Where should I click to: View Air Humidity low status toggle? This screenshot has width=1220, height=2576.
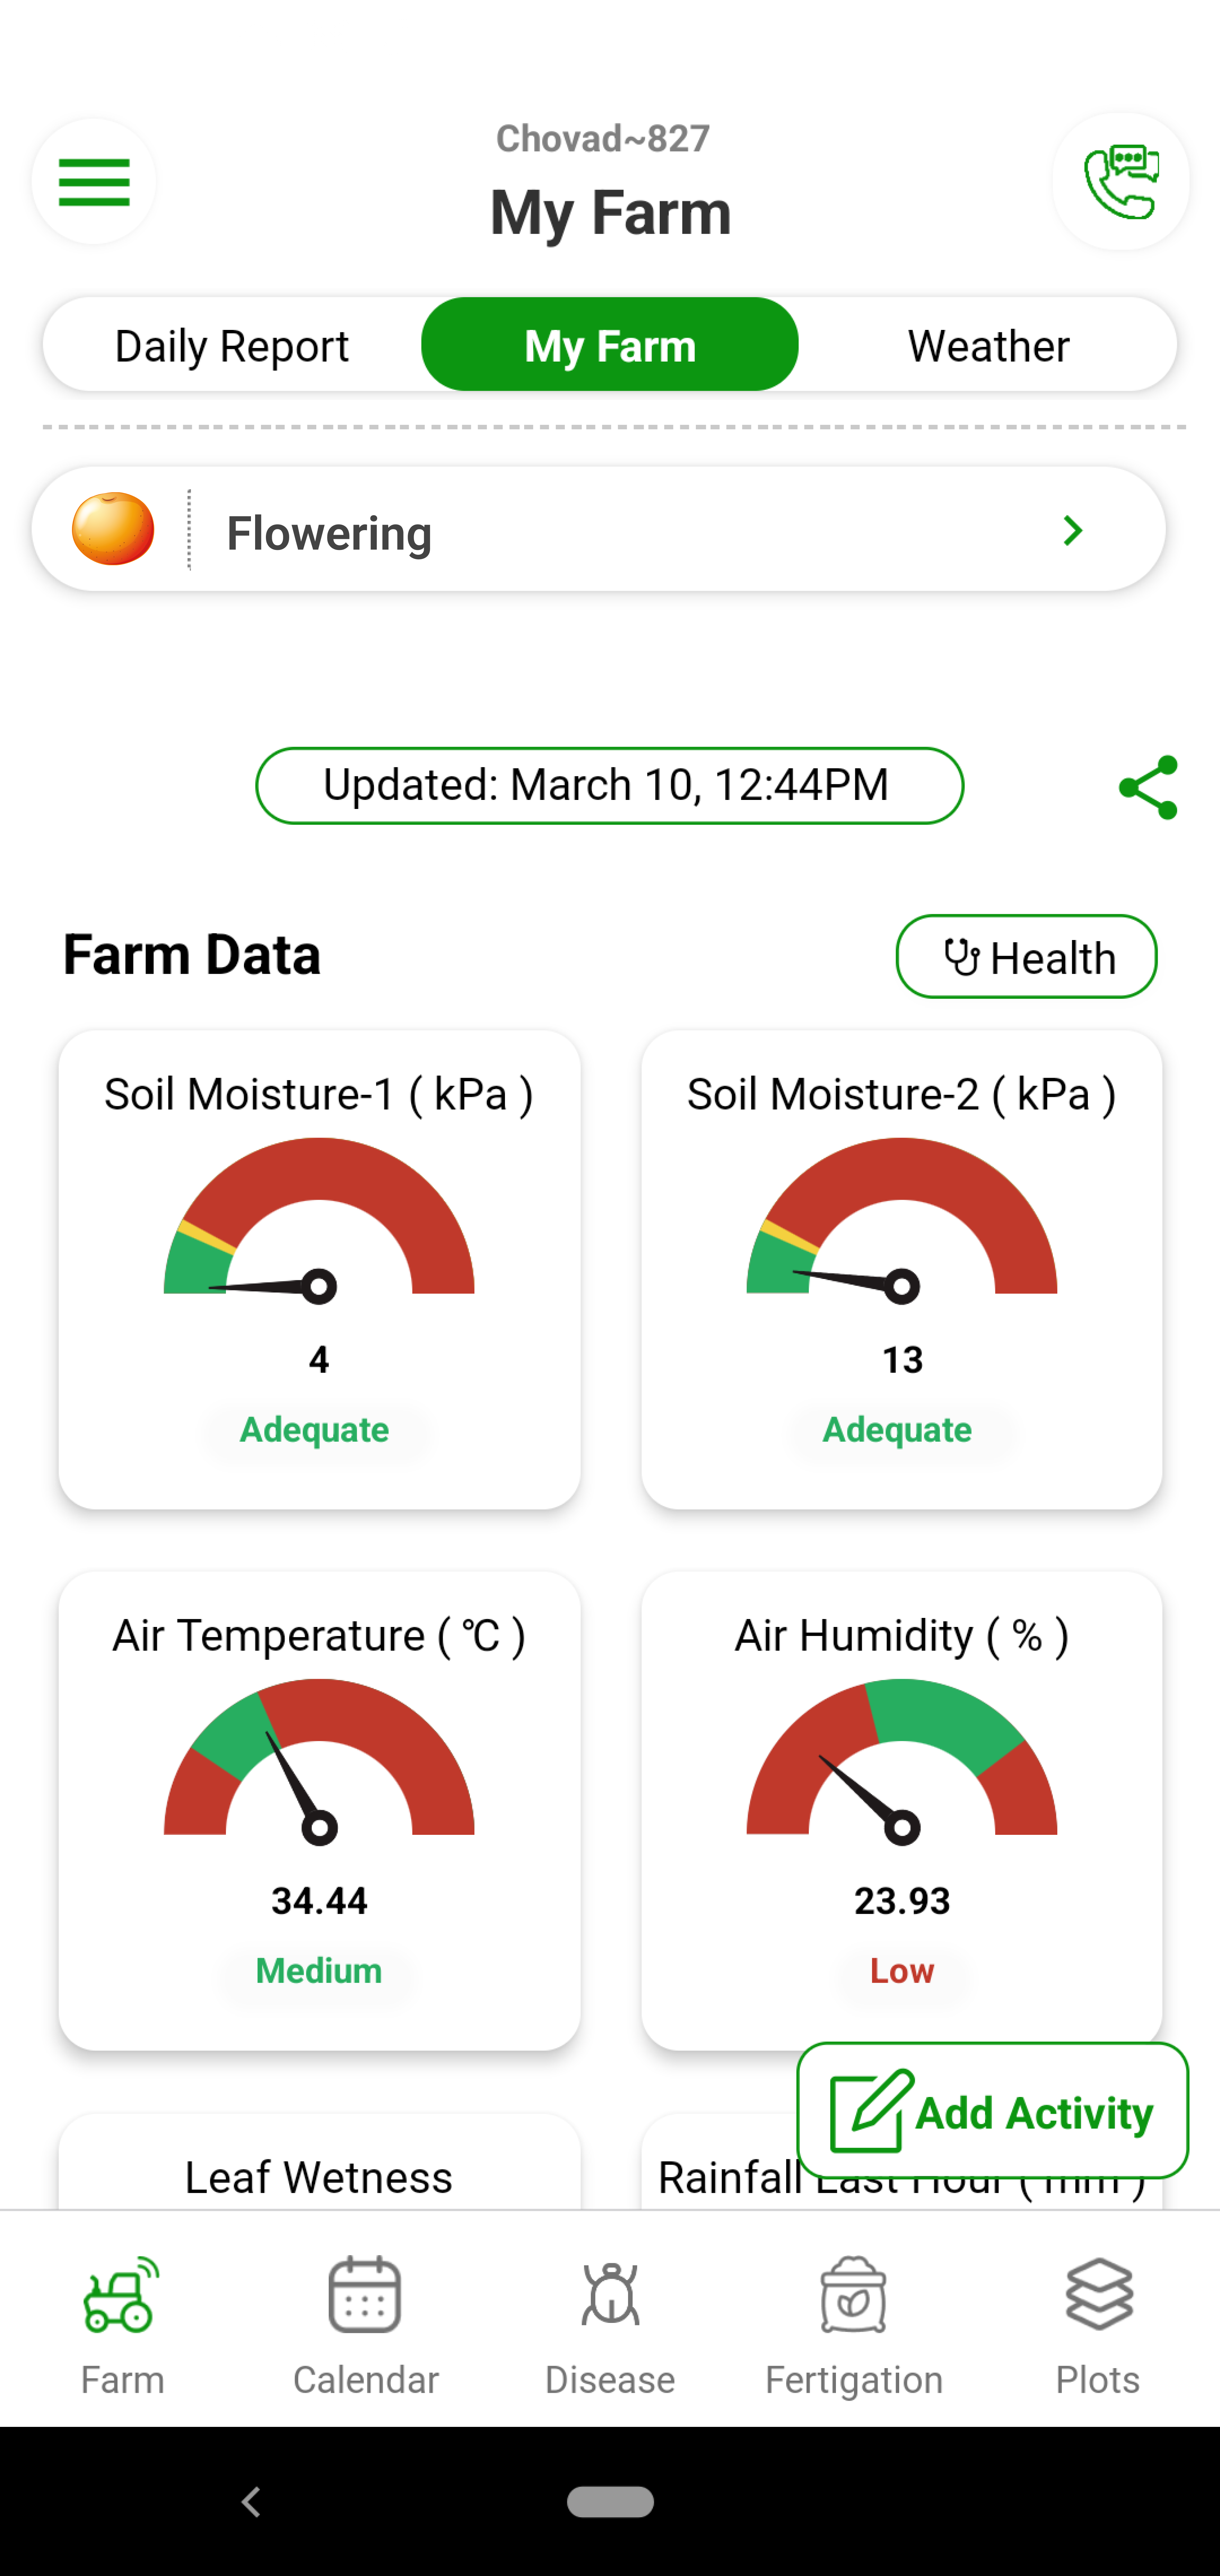902,1970
